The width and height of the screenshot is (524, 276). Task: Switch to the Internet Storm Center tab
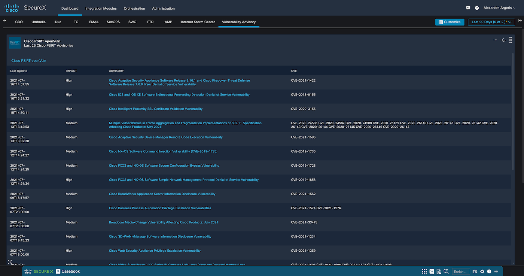click(x=198, y=22)
